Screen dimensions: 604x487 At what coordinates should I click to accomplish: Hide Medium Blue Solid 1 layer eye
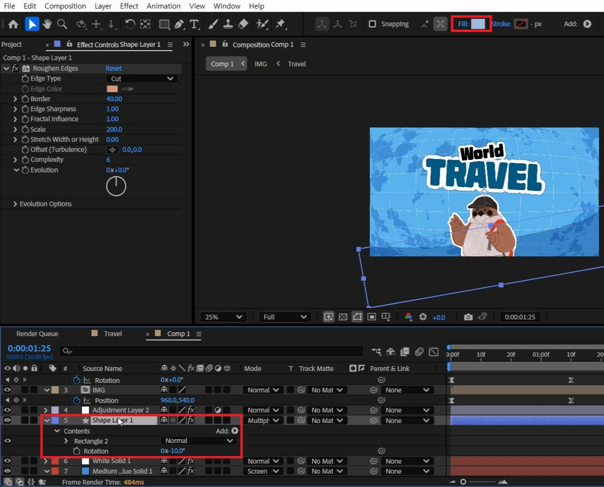click(x=7, y=471)
